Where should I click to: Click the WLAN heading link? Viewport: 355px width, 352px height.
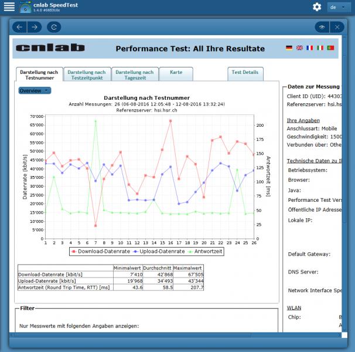pos(294,308)
